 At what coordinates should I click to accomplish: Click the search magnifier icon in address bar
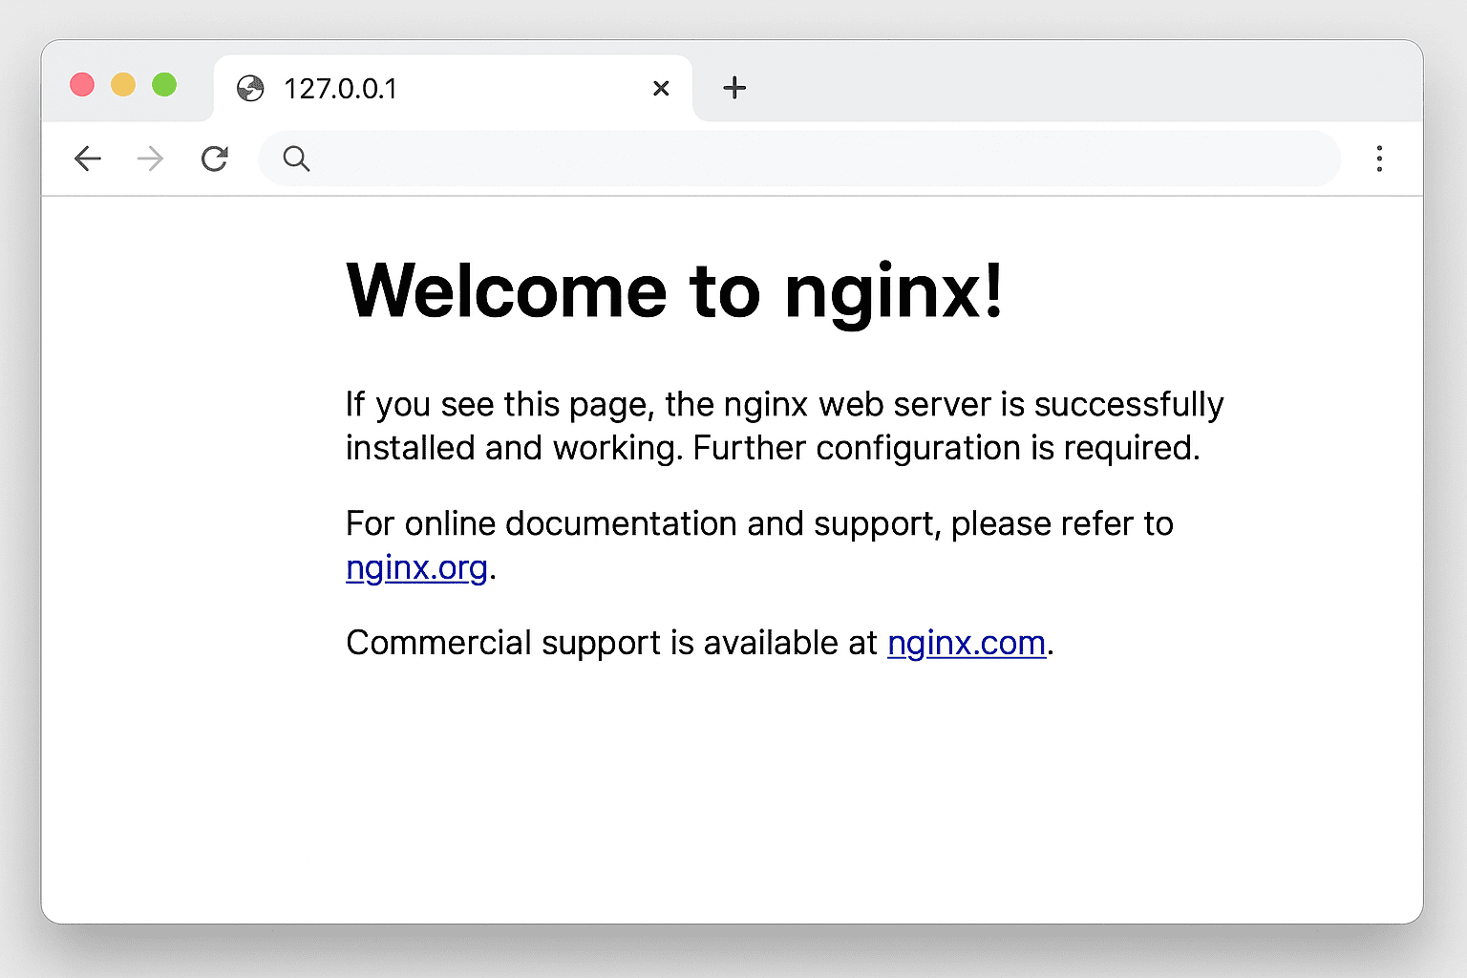(296, 159)
